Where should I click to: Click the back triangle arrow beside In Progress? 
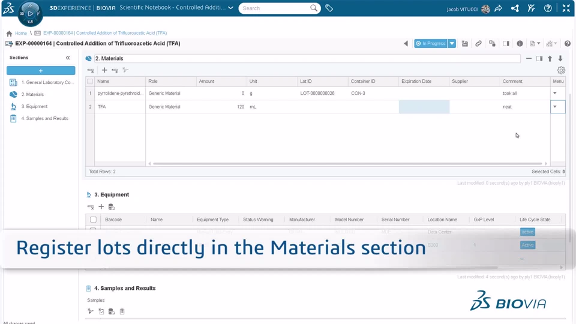click(406, 43)
